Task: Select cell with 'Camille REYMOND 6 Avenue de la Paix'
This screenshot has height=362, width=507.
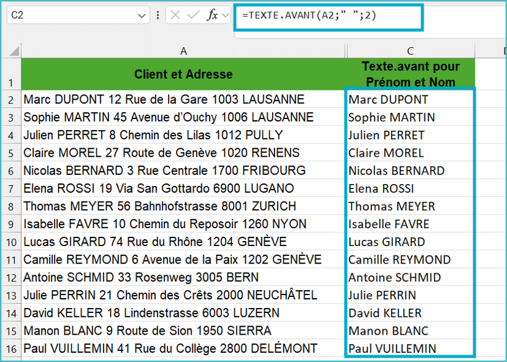Action: coord(183,259)
